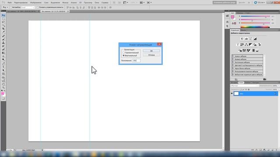The height and width of the screenshot is (157, 280).
Task: Add an Invert adjustment
Action: 240,51
